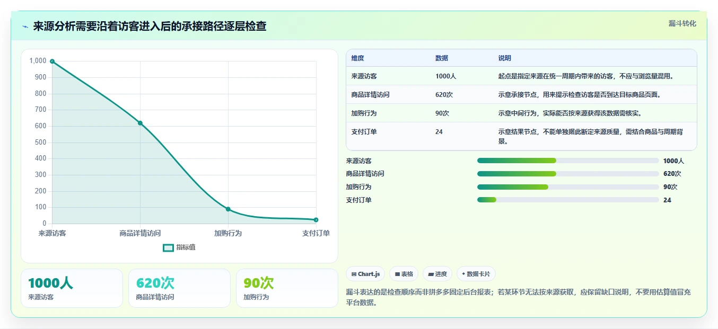Select the 支付订单 table row cell

pos(364,132)
